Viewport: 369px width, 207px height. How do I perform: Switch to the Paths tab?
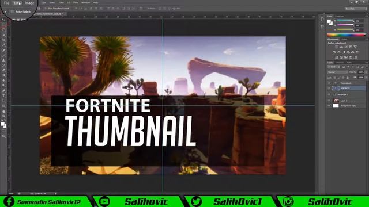[349, 63]
